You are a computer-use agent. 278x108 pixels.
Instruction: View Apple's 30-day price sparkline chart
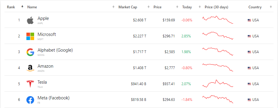[x=218, y=20]
